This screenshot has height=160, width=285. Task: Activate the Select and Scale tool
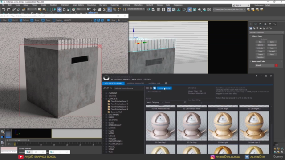(x=69, y=9)
